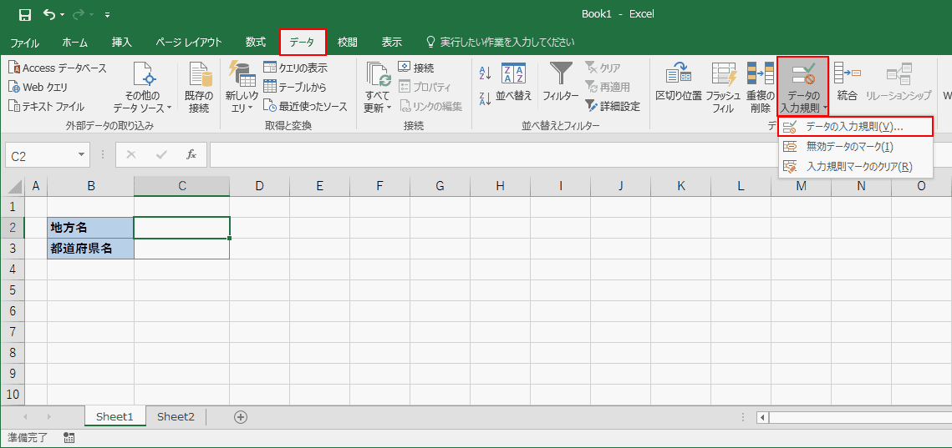
Task: Select row 5 header
Action: click(13, 289)
